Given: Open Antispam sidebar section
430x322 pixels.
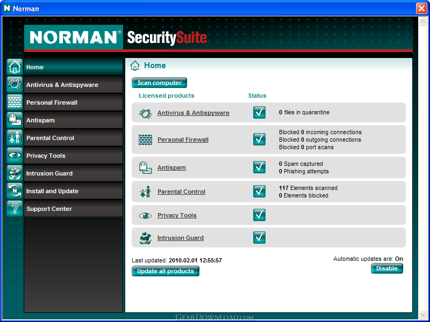Looking at the screenshot, I should coord(73,120).
